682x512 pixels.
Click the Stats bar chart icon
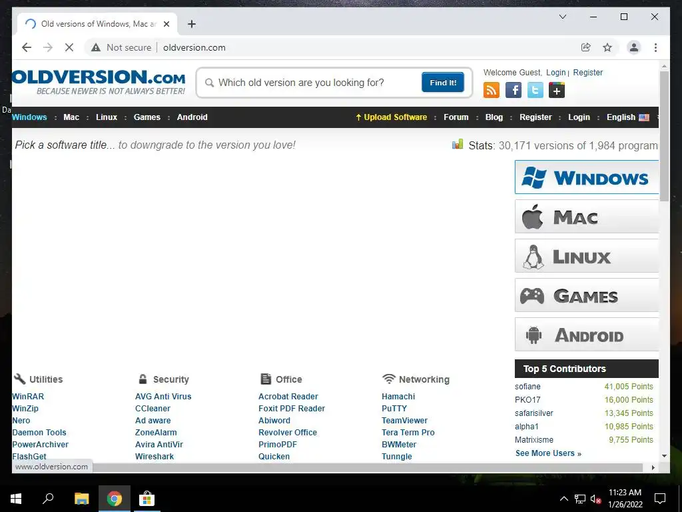[457, 144]
